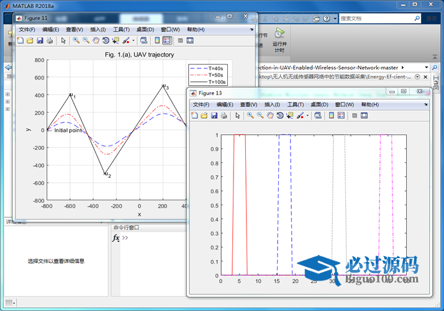The height and width of the screenshot is (311, 444).
Task: Open Brush tool color dropdown in Figure 11
Action: [133, 40]
